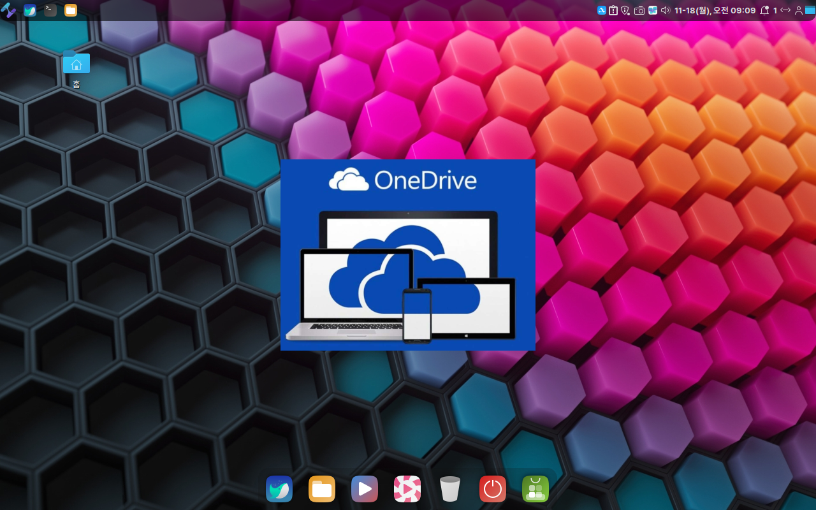Open the blue cloud sync tray icon
816x510 pixels.
coord(601,10)
